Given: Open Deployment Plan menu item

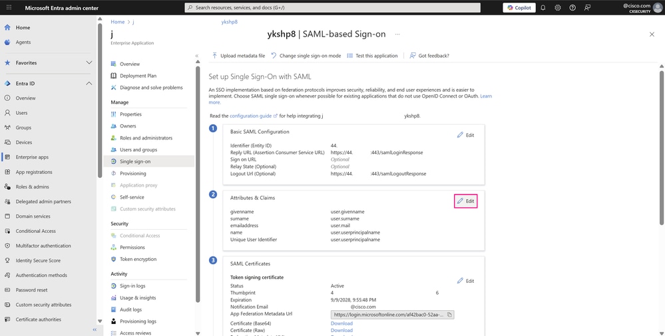Looking at the screenshot, I should [x=138, y=76].
